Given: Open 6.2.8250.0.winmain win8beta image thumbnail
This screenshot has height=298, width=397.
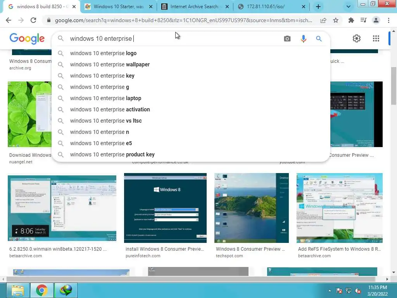Looking at the screenshot, I should pyautogui.click(x=62, y=208).
